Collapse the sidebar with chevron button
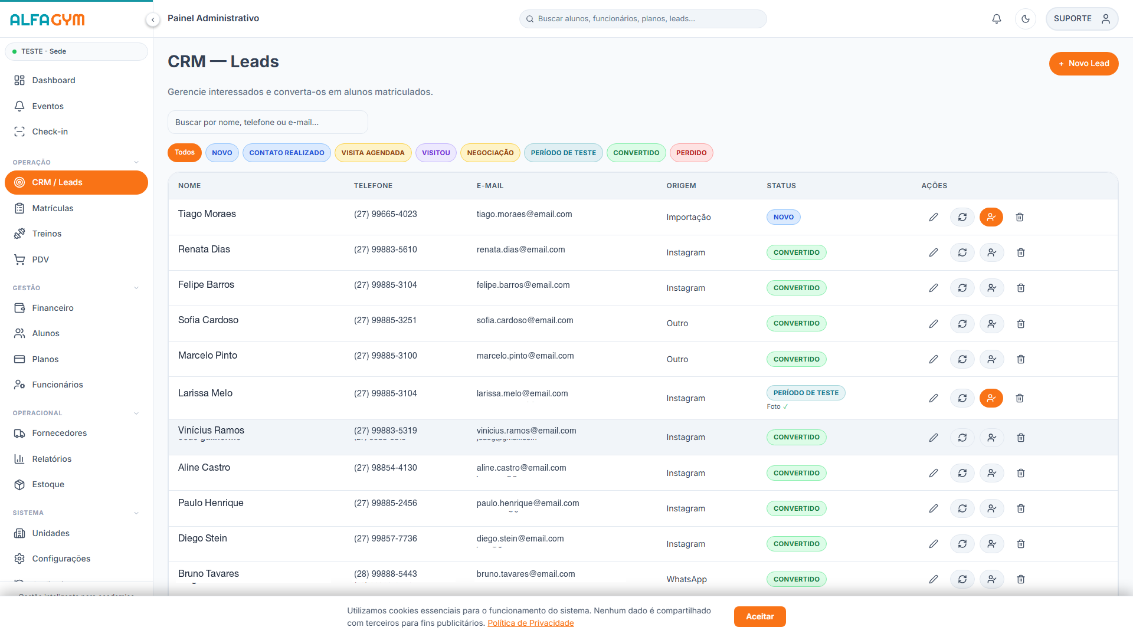The image size is (1133, 637). [x=153, y=20]
